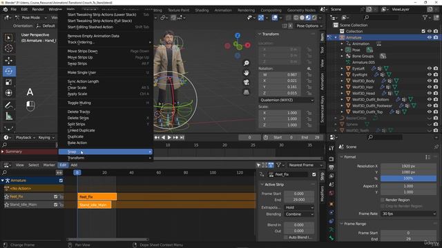Viewport: 442px width, 248px height.
Task: Select the Scale tool in viewport toolbar
Action: pyautogui.click(x=9, y=82)
